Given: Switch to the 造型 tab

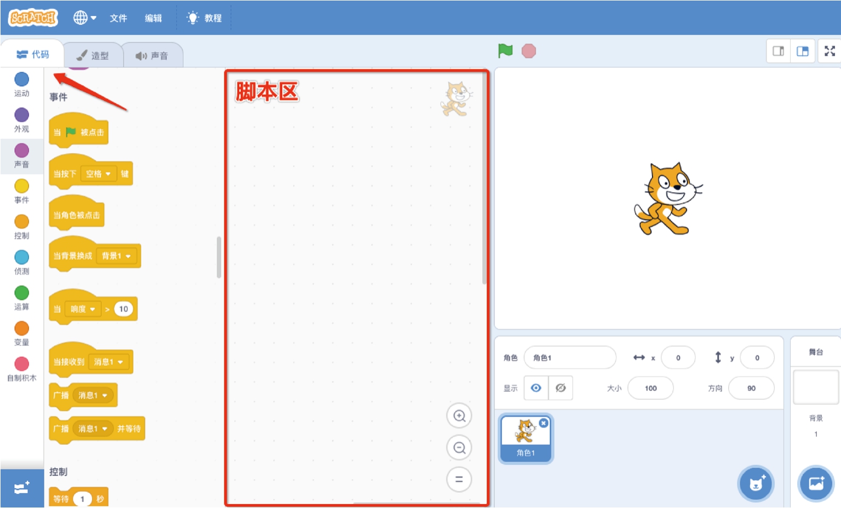Looking at the screenshot, I should 93,55.
